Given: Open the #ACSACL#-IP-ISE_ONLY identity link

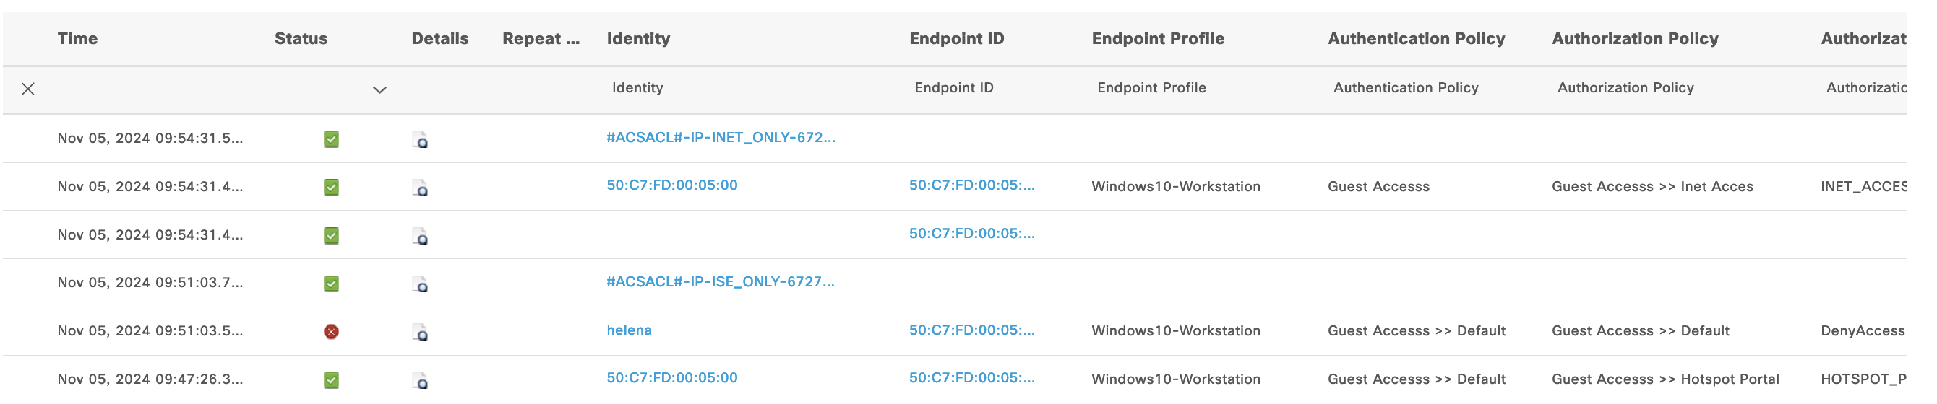Looking at the screenshot, I should (x=720, y=281).
